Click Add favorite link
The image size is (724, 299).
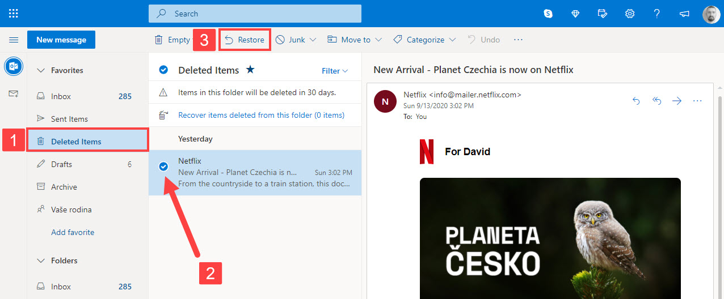click(73, 232)
